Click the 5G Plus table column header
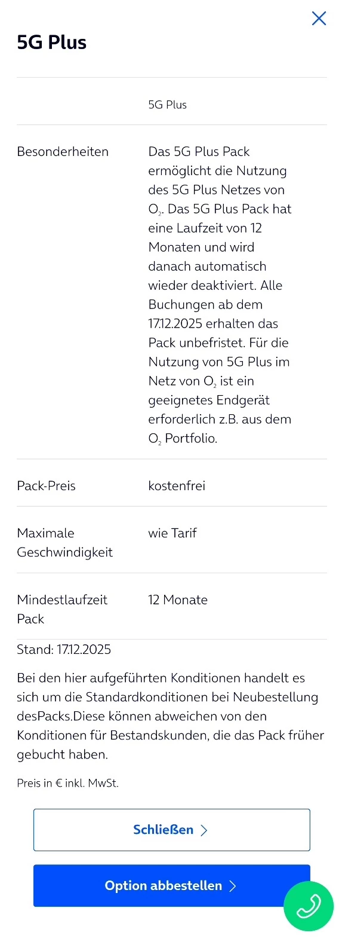 pos(168,105)
